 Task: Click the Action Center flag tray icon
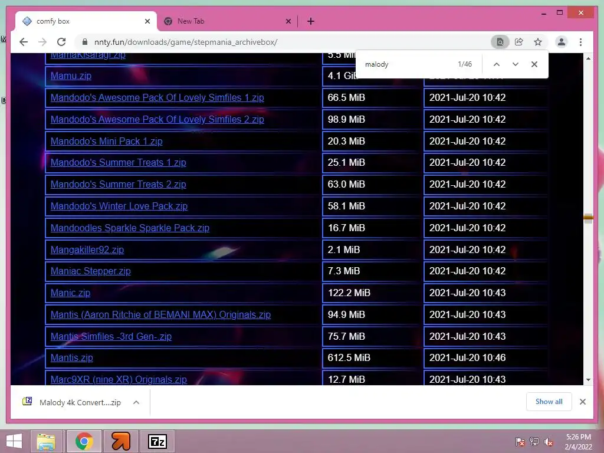coord(520,441)
